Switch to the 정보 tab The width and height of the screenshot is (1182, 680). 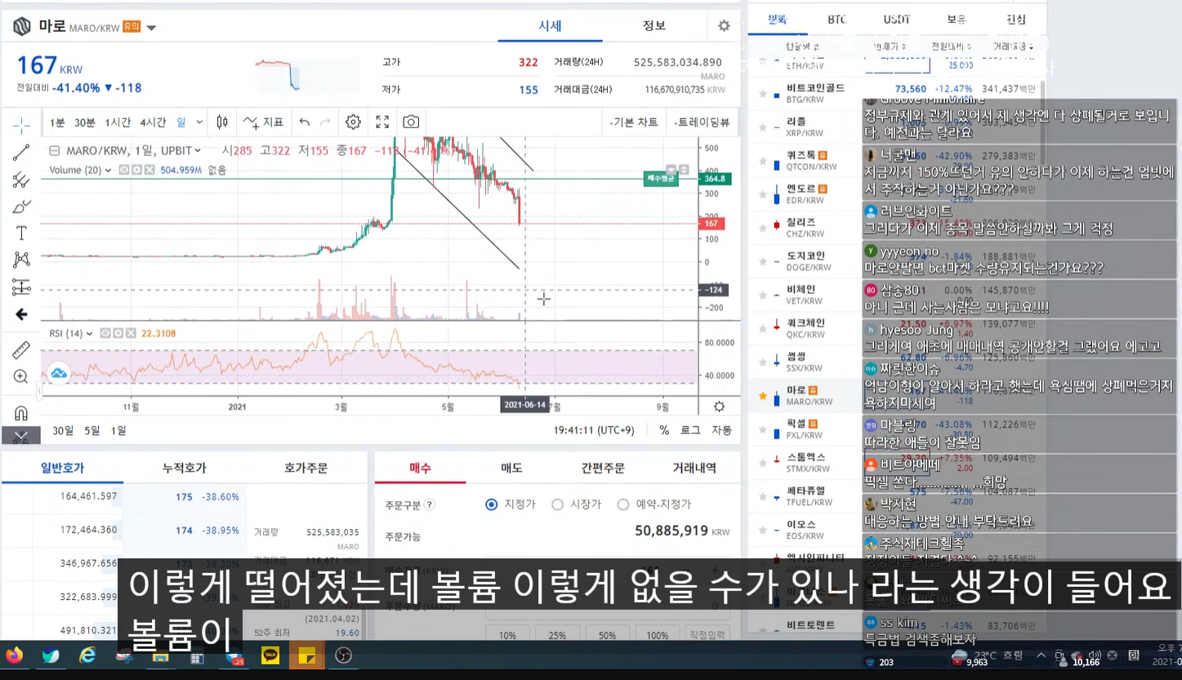654,25
